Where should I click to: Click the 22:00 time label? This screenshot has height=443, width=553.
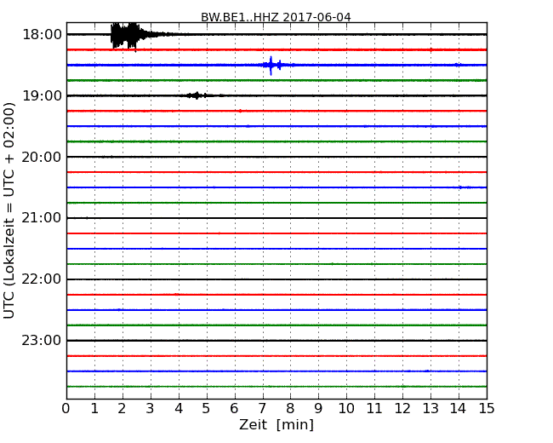tap(42, 279)
